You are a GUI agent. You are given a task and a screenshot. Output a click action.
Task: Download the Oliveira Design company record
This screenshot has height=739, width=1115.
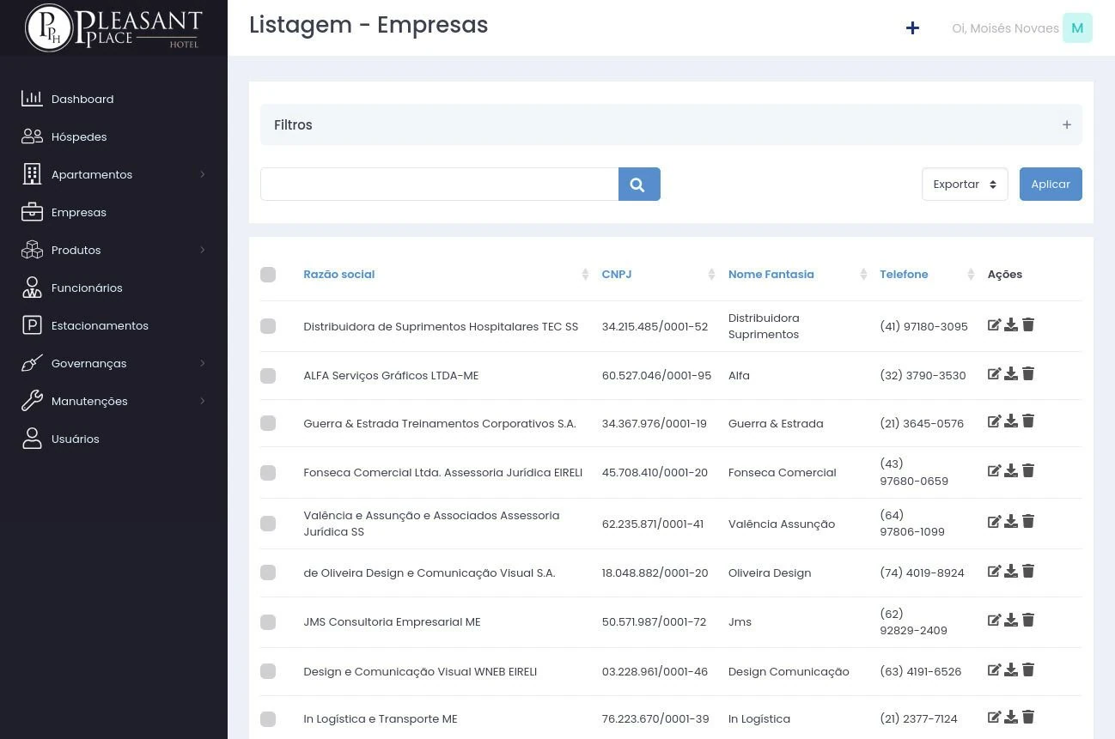pyautogui.click(x=1011, y=572)
